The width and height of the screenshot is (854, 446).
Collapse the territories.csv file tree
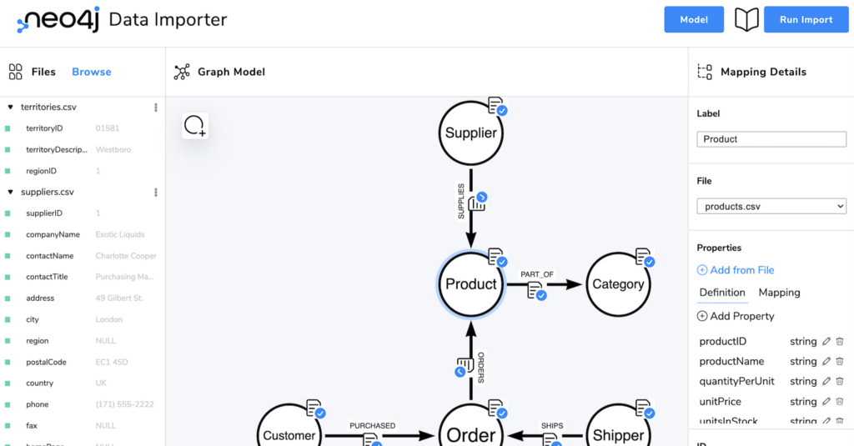tap(10, 108)
